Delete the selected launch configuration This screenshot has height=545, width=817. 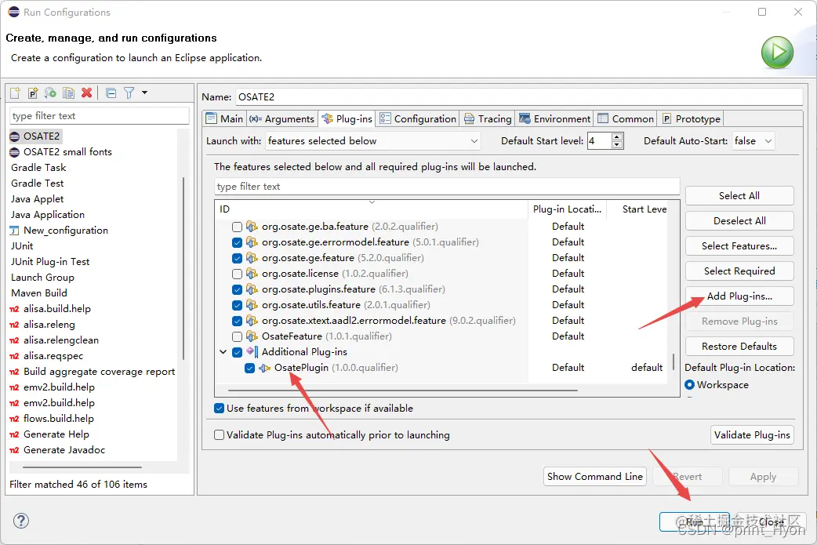86,93
